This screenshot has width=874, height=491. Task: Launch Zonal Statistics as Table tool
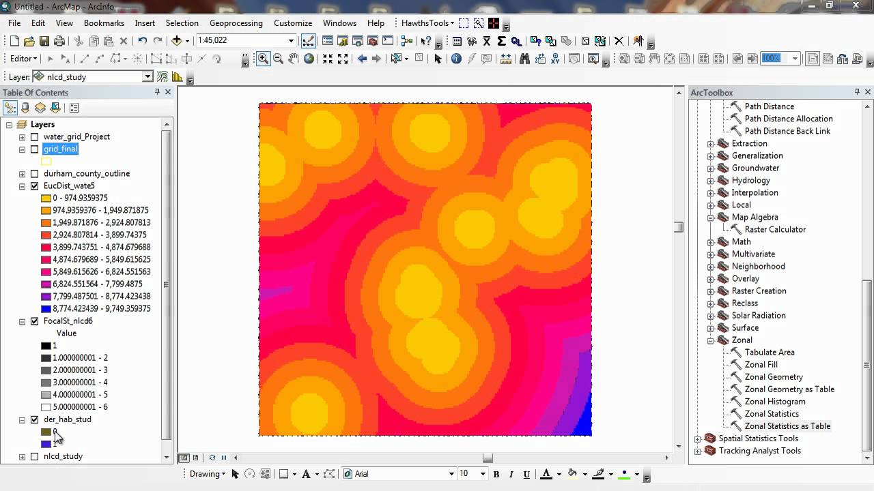coord(787,426)
